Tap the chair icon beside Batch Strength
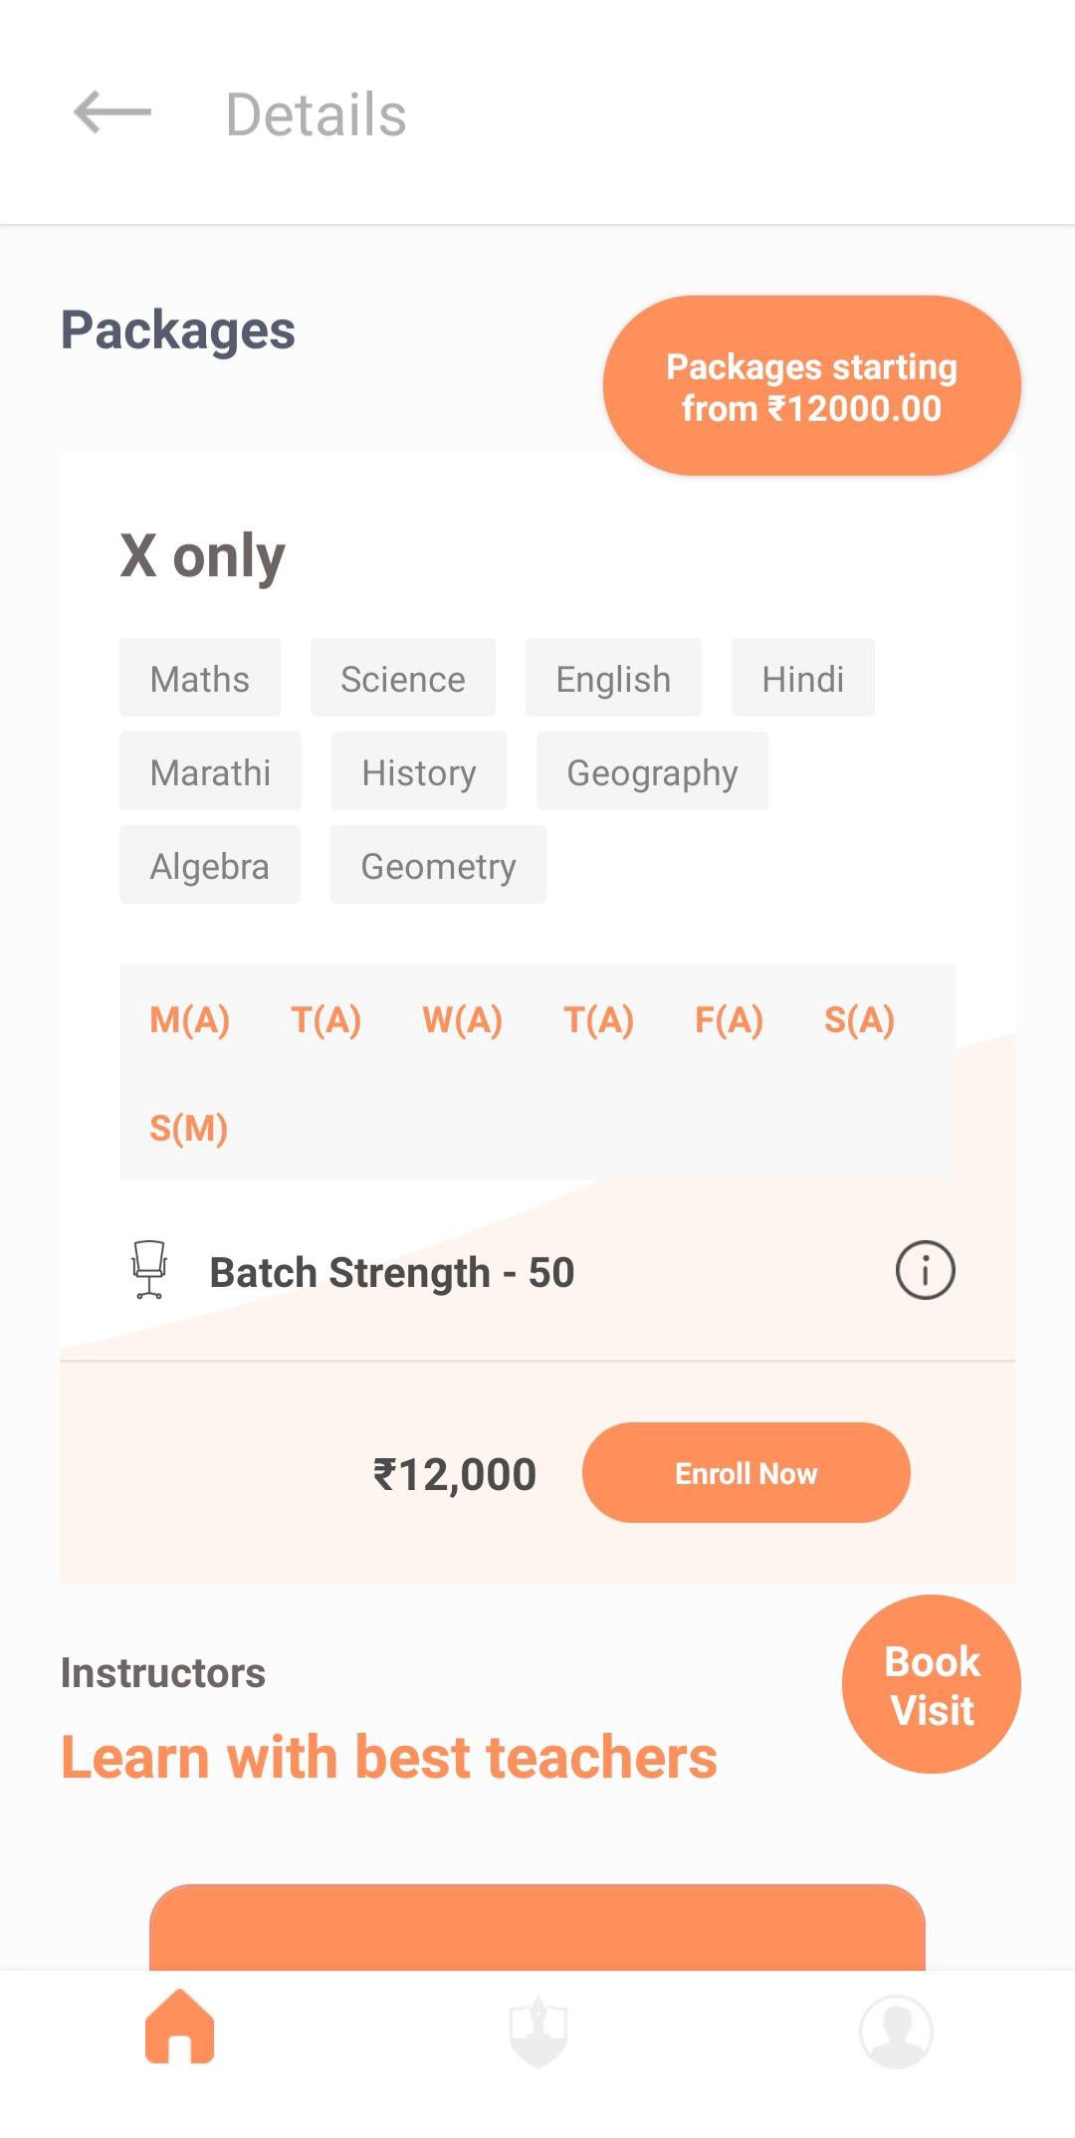The image size is (1075, 2138). pos(149,1270)
